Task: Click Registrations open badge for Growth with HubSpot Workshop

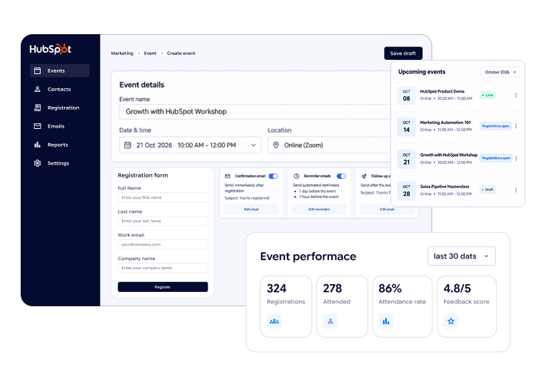Action: point(496,158)
